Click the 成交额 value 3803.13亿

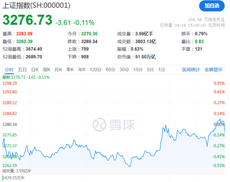tap(146, 41)
